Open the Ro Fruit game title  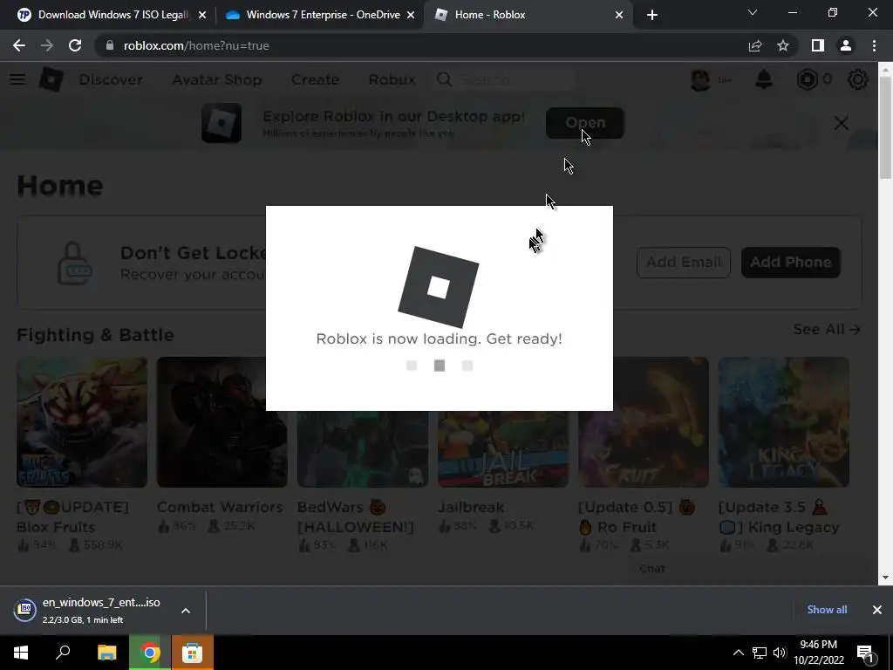coord(637,516)
